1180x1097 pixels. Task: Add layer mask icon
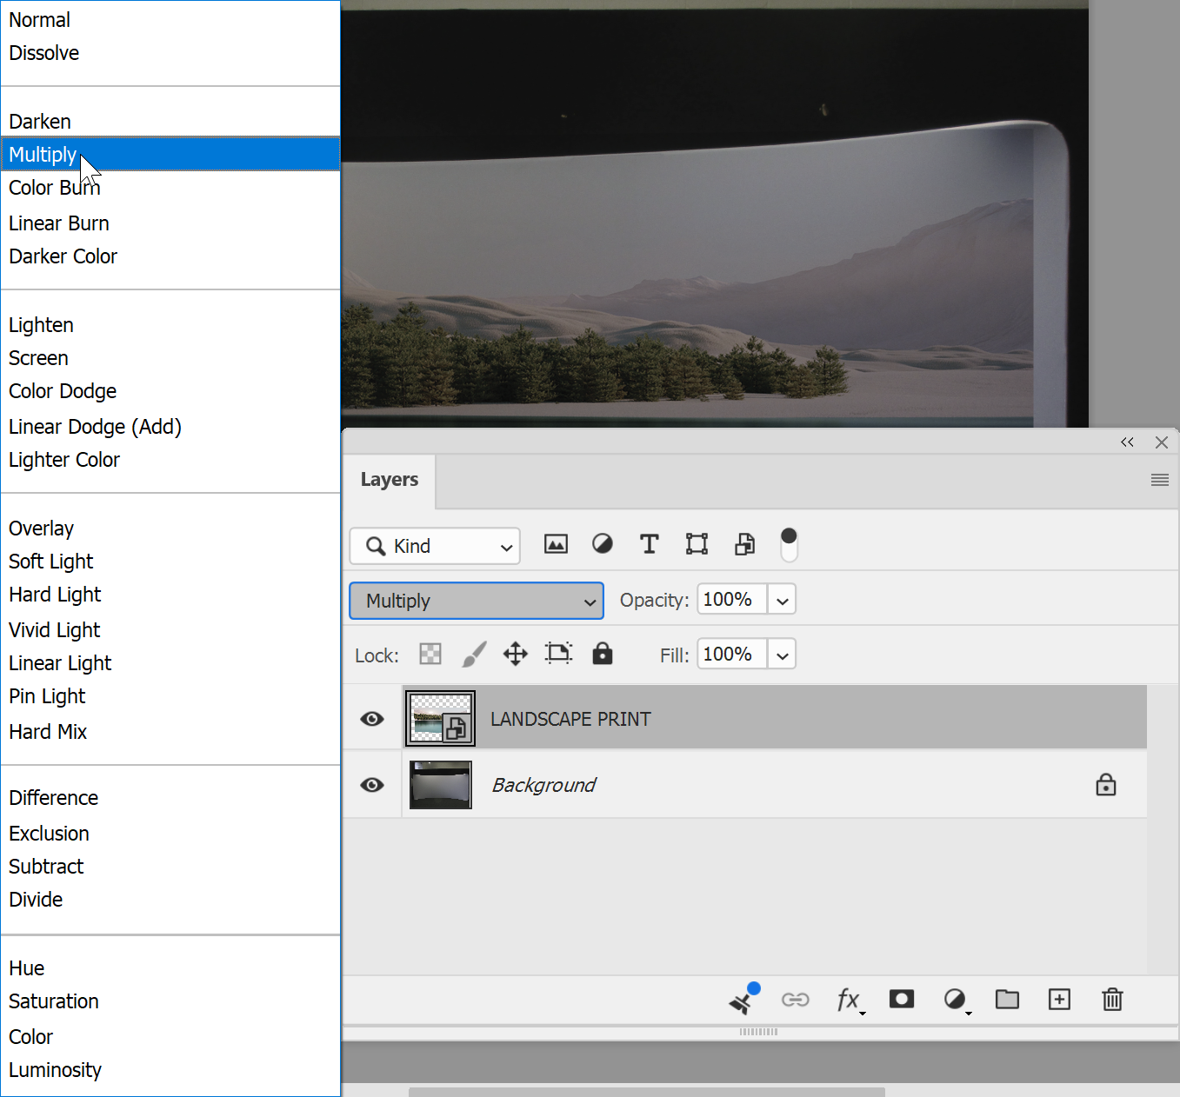click(902, 999)
